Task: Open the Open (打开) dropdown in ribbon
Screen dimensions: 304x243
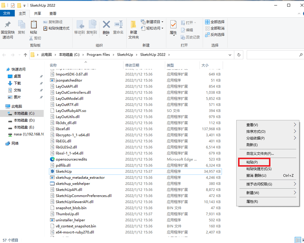Action: click(x=188, y=23)
